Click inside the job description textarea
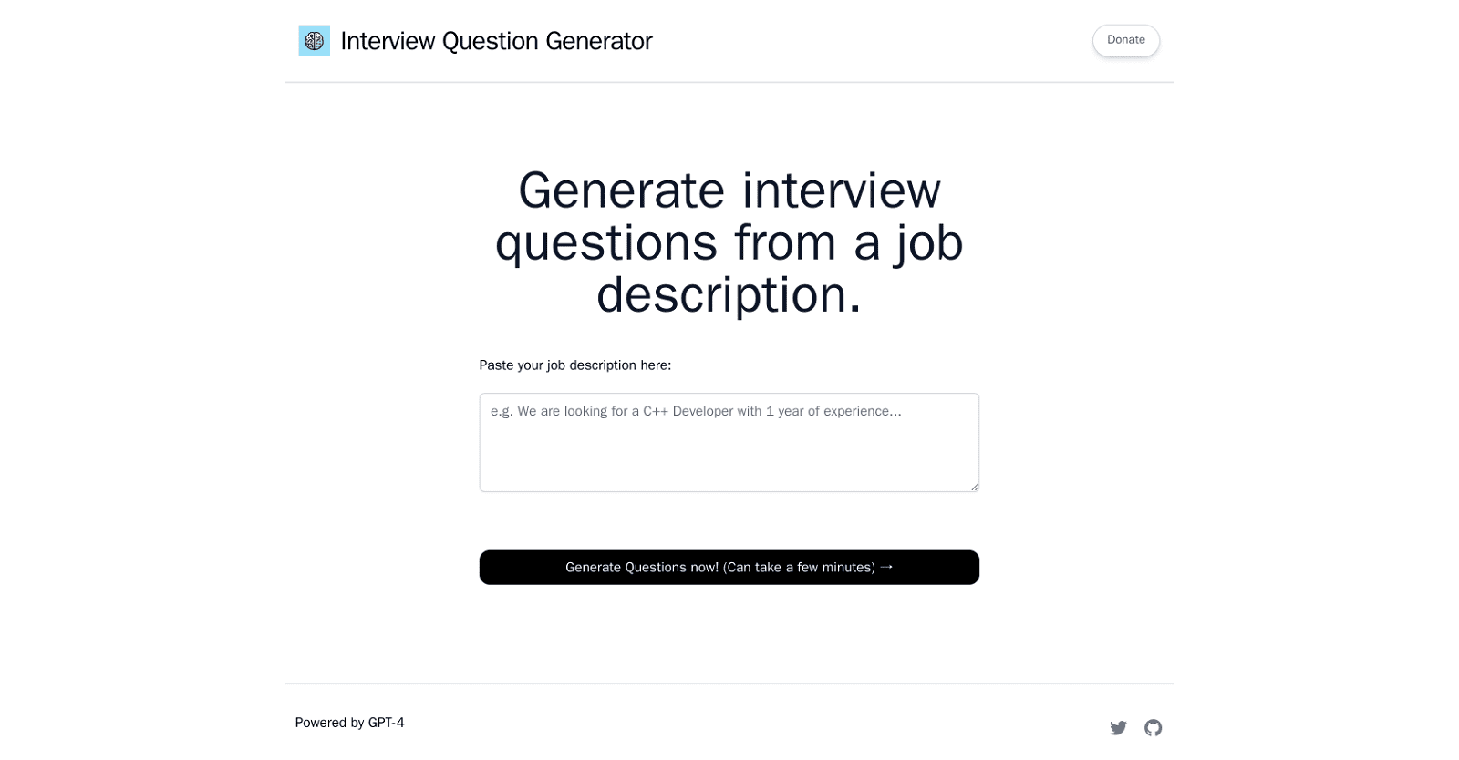The height and width of the screenshot is (760, 1459). [x=729, y=442]
